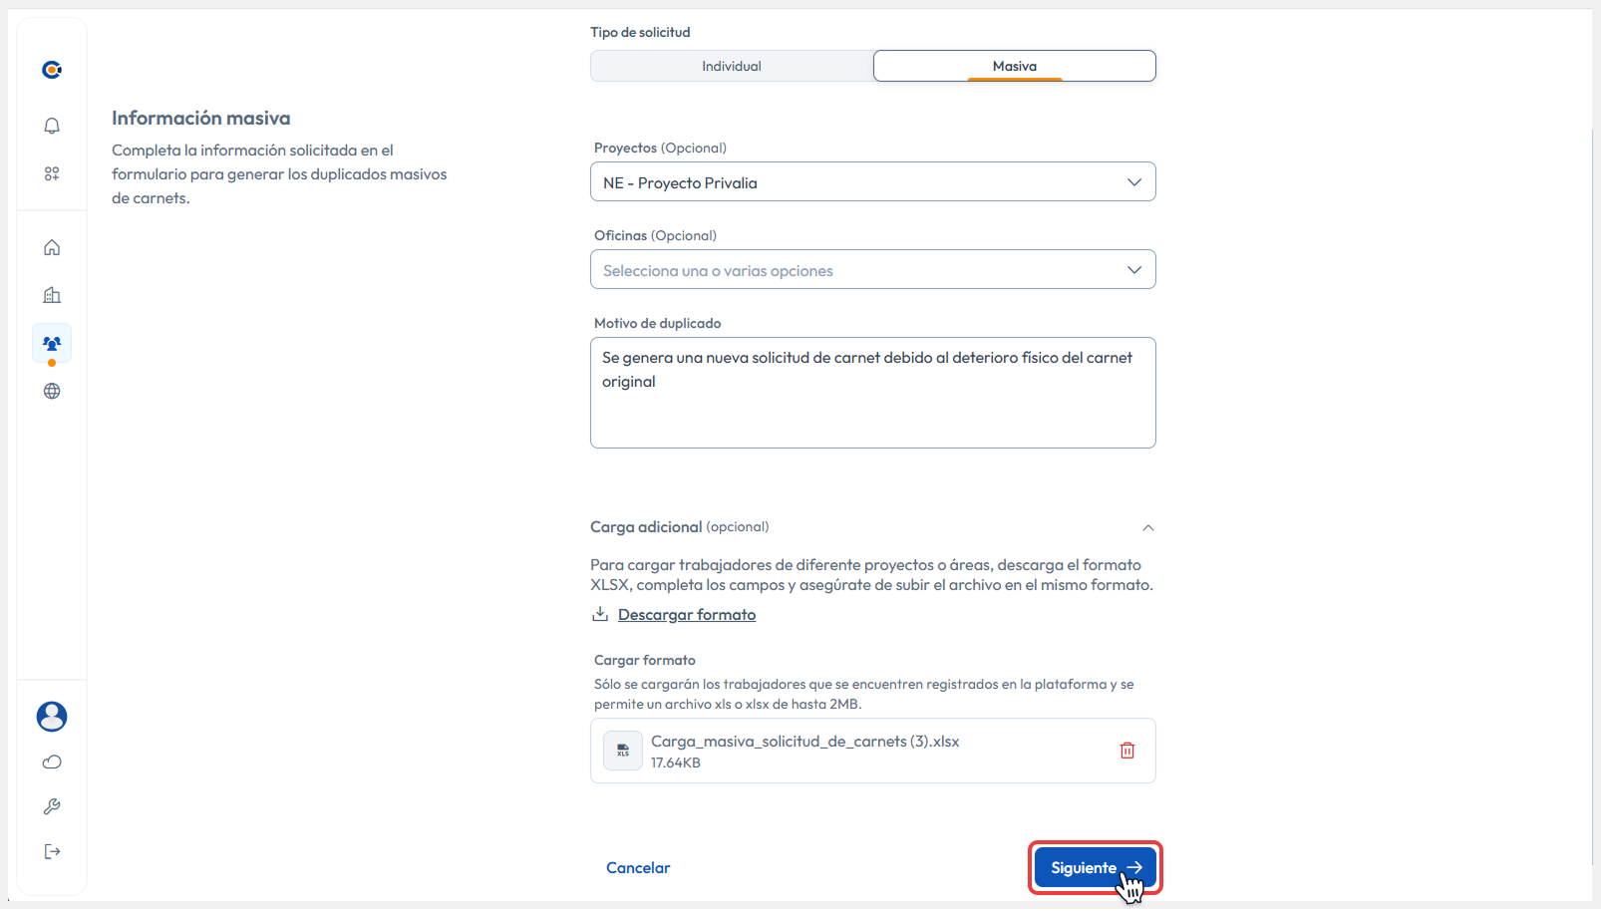1601x911 pixels.
Task: Click the app logo at top left
Action: (x=51, y=70)
